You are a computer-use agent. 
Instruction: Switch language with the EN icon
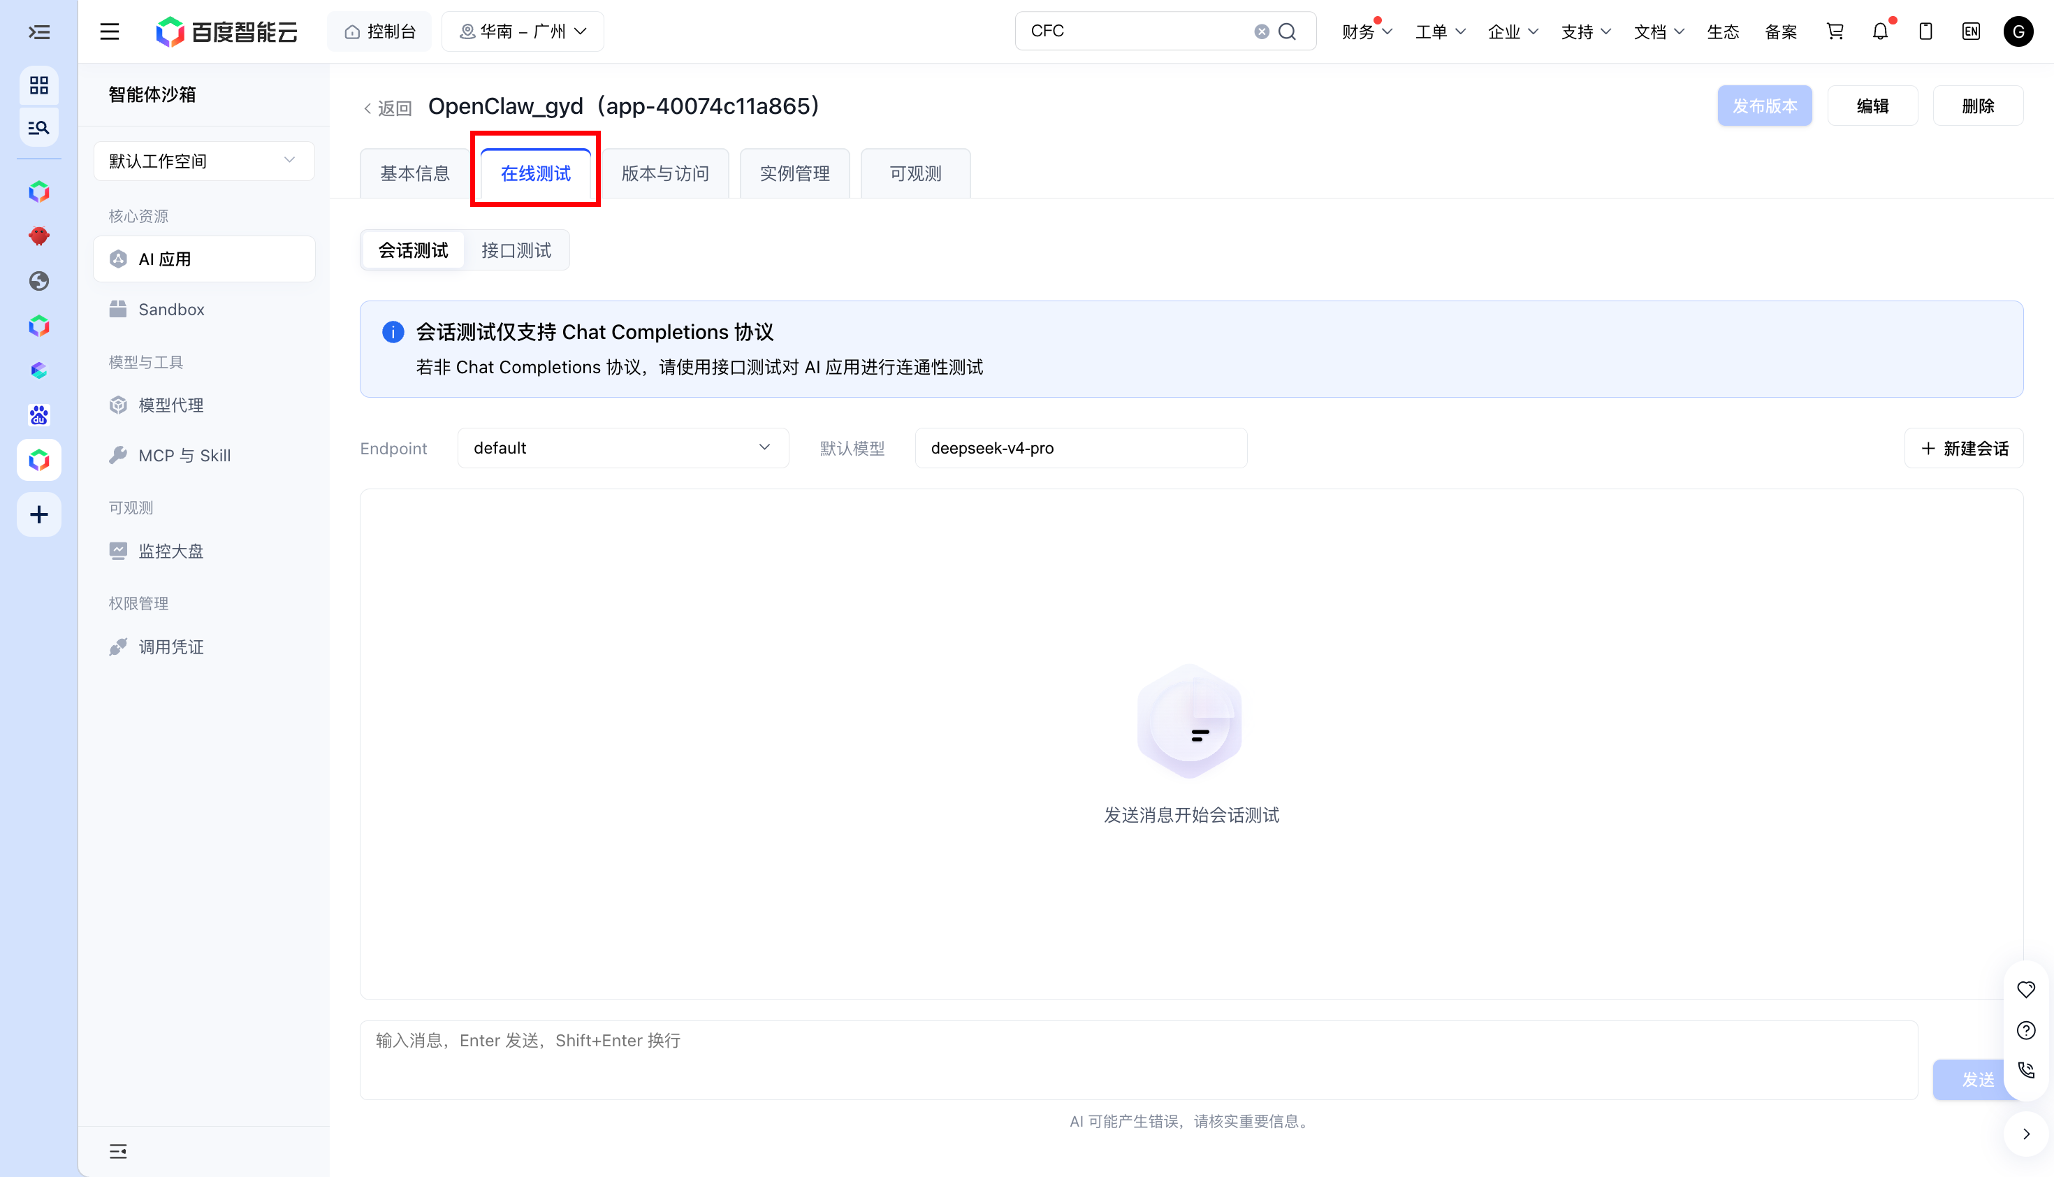point(1971,31)
